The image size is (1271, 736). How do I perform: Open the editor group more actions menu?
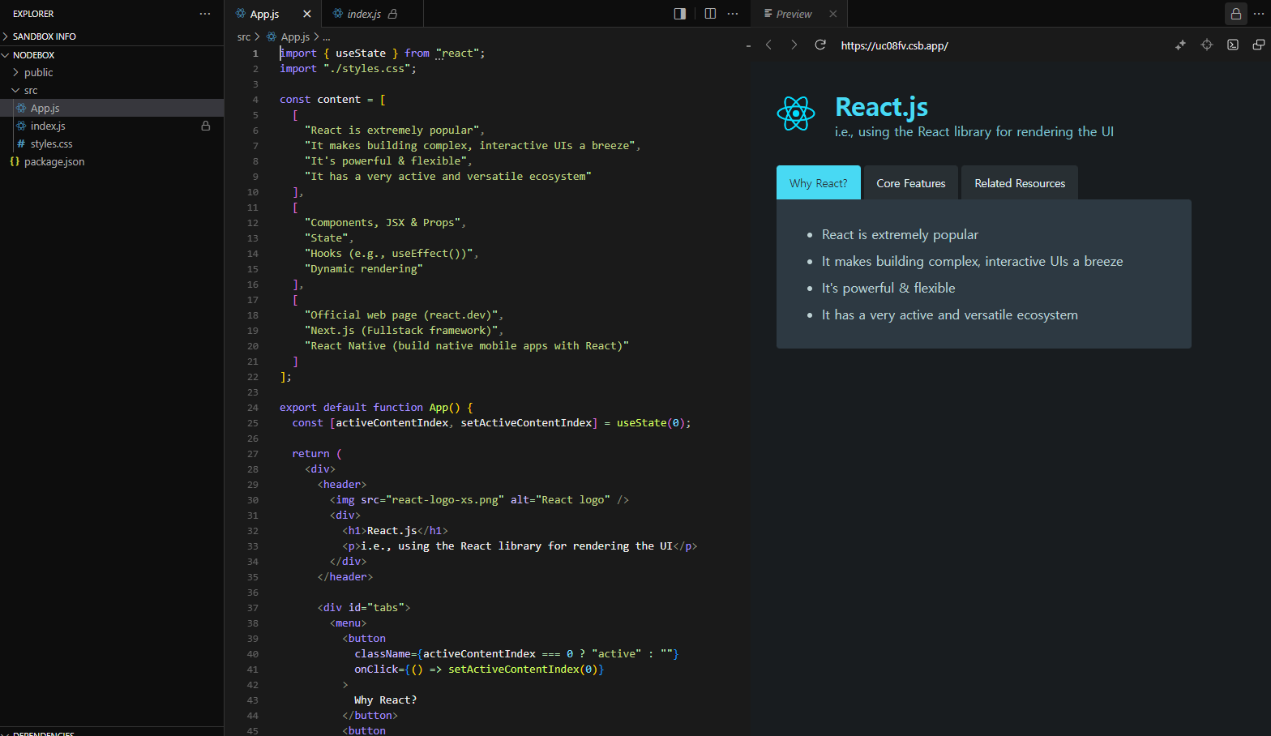click(x=733, y=14)
